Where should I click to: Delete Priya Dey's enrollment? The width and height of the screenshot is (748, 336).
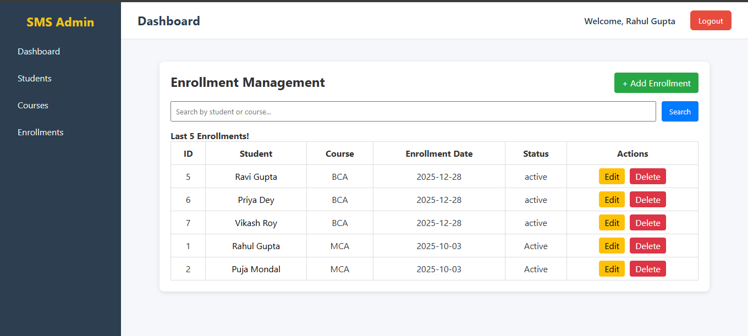click(648, 200)
